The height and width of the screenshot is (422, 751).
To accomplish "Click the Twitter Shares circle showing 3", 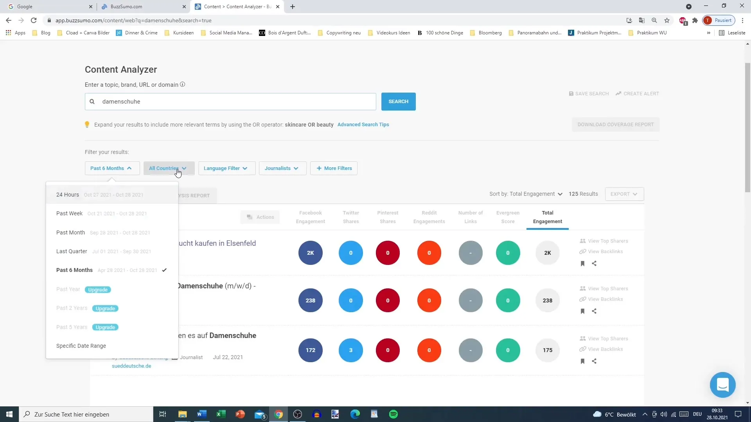I will 351,350.
